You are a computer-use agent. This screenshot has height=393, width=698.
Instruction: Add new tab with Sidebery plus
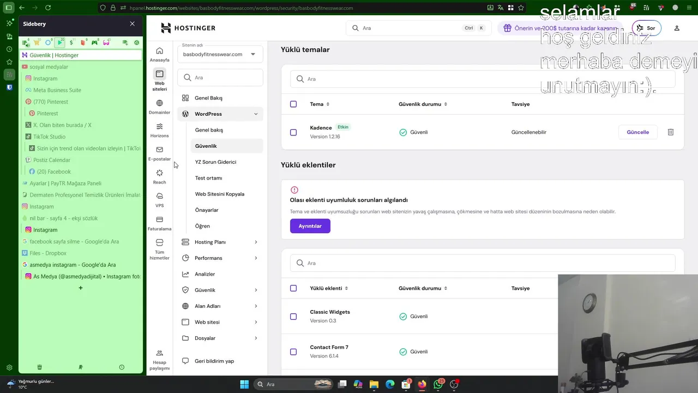tap(81, 288)
